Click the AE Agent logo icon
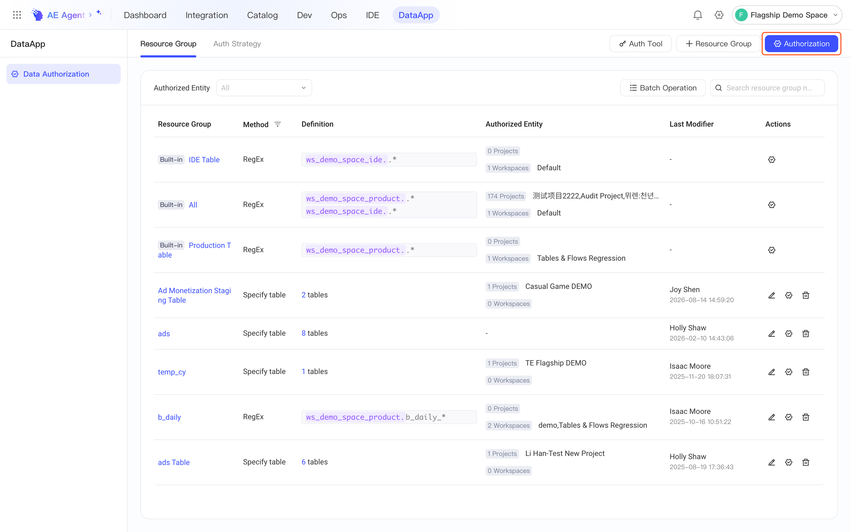Viewport: 851px width, 532px height. (37, 15)
